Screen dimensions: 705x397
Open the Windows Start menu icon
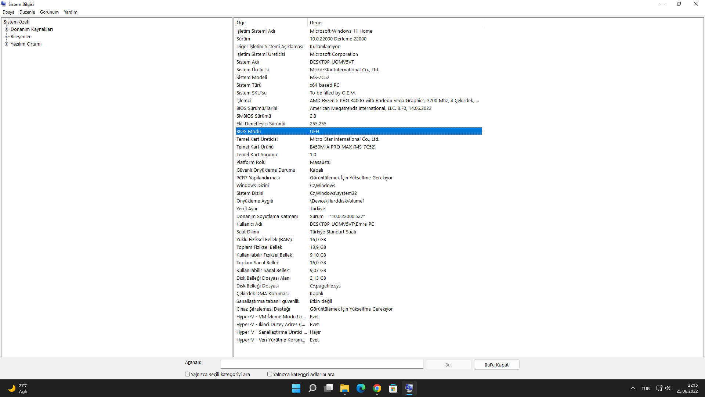coord(296,388)
